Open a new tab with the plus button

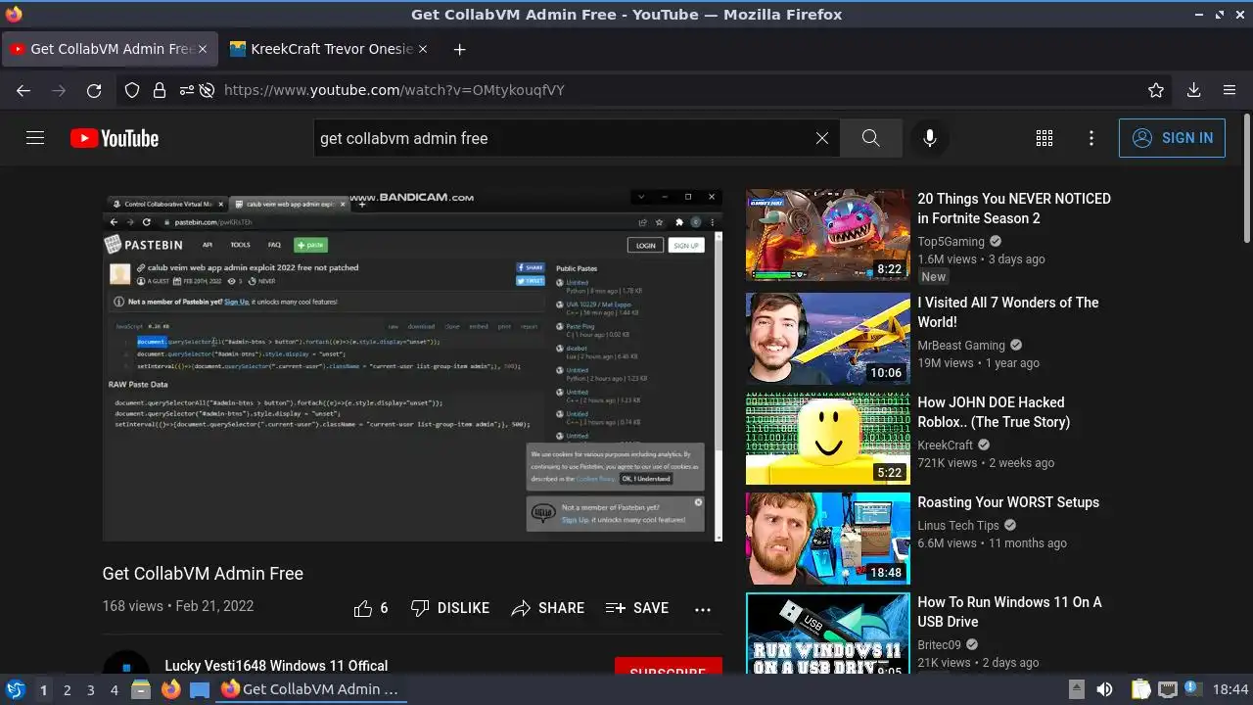click(459, 49)
